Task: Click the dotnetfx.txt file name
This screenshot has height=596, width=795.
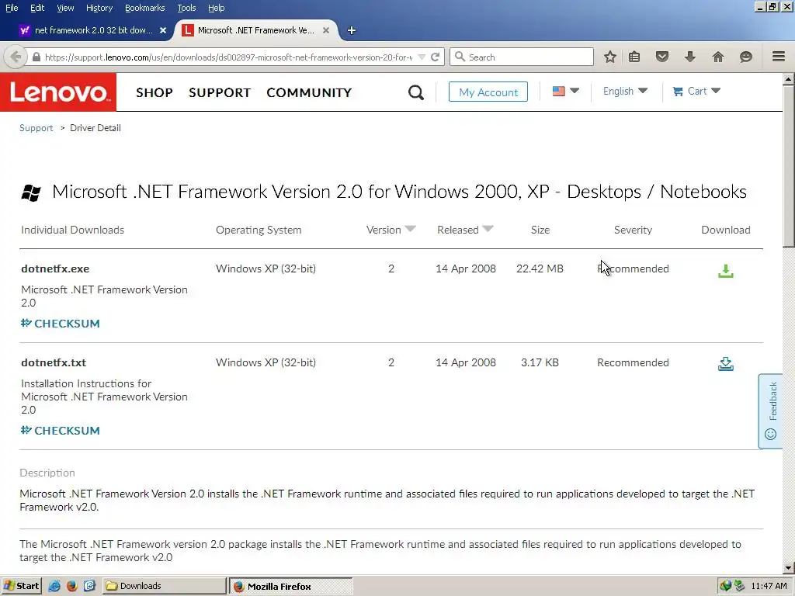Action: (54, 362)
